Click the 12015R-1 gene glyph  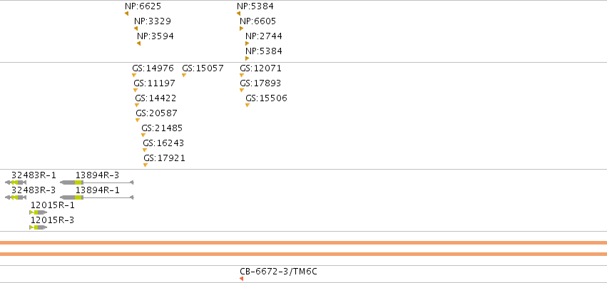[39, 212]
